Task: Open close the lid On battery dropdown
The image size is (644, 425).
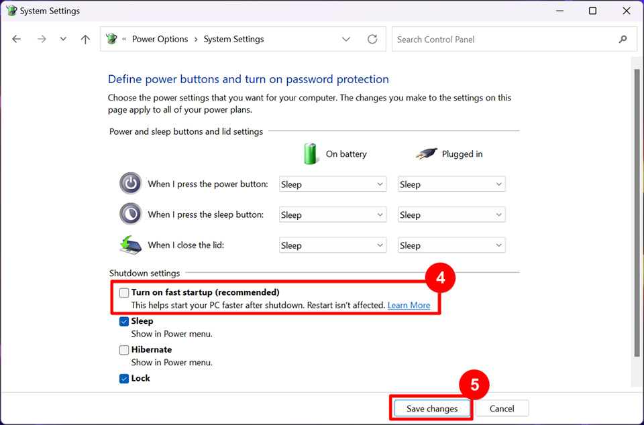Action: 333,245
